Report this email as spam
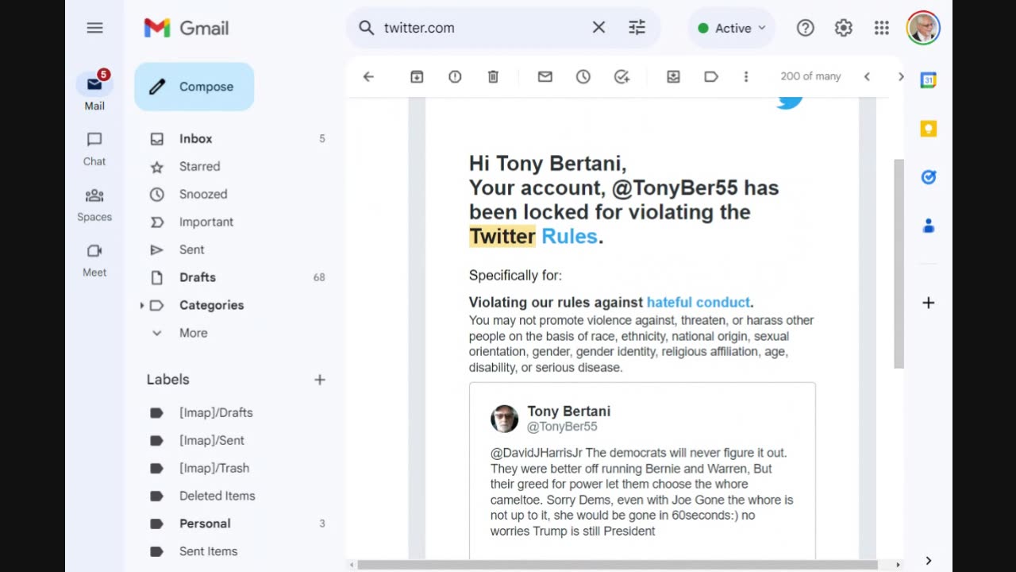 [455, 76]
